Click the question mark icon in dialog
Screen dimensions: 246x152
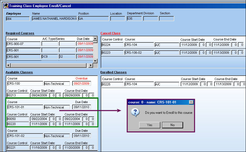135,112
